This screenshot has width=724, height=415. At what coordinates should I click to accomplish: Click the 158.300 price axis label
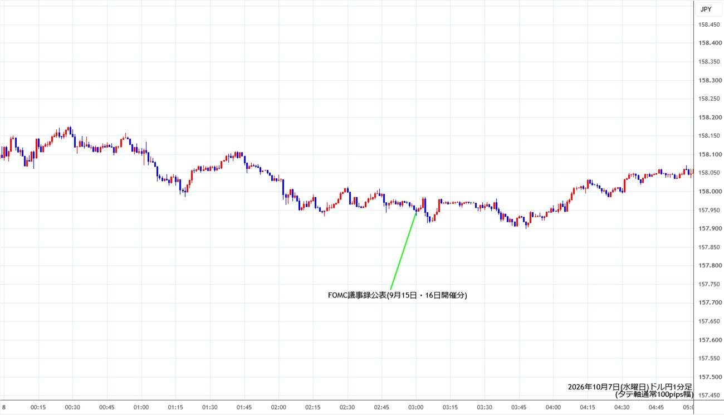709,80
